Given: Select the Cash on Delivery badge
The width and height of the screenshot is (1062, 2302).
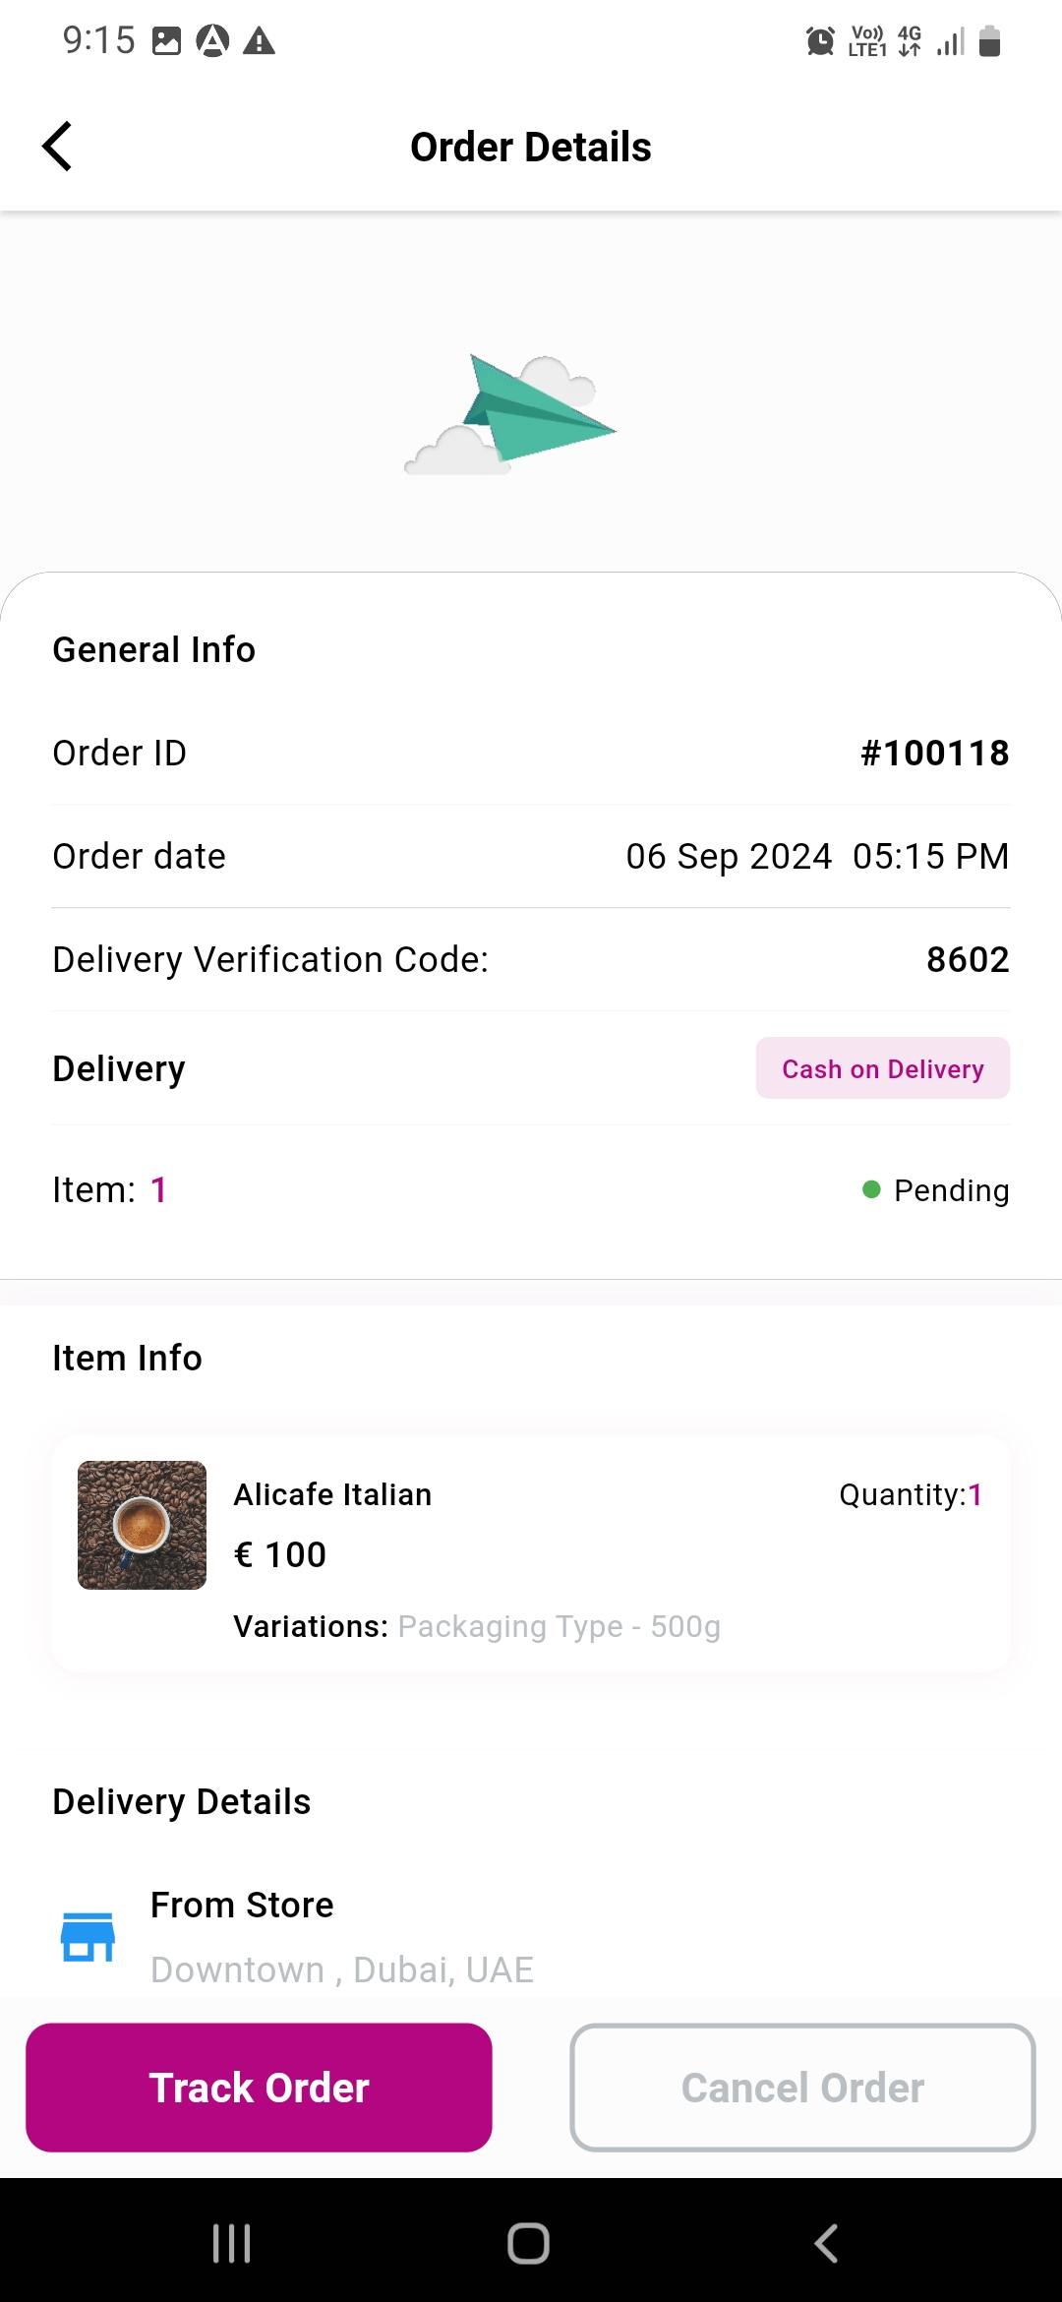Looking at the screenshot, I should [881, 1068].
